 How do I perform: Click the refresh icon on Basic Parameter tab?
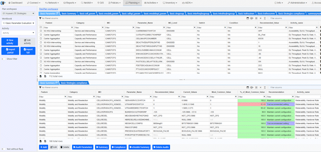(56, 13)
